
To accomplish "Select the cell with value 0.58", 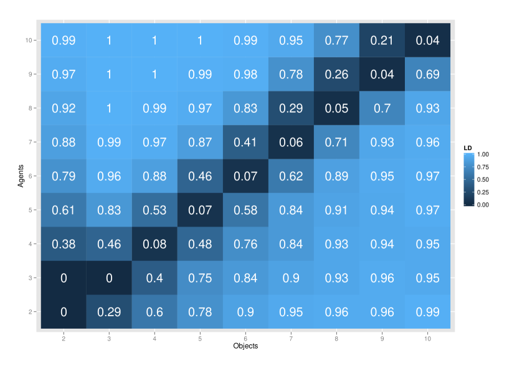I will [x=245, y=210].
